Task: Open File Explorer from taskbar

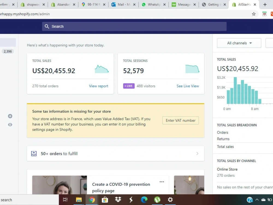Action: click(x=79, y=200)
